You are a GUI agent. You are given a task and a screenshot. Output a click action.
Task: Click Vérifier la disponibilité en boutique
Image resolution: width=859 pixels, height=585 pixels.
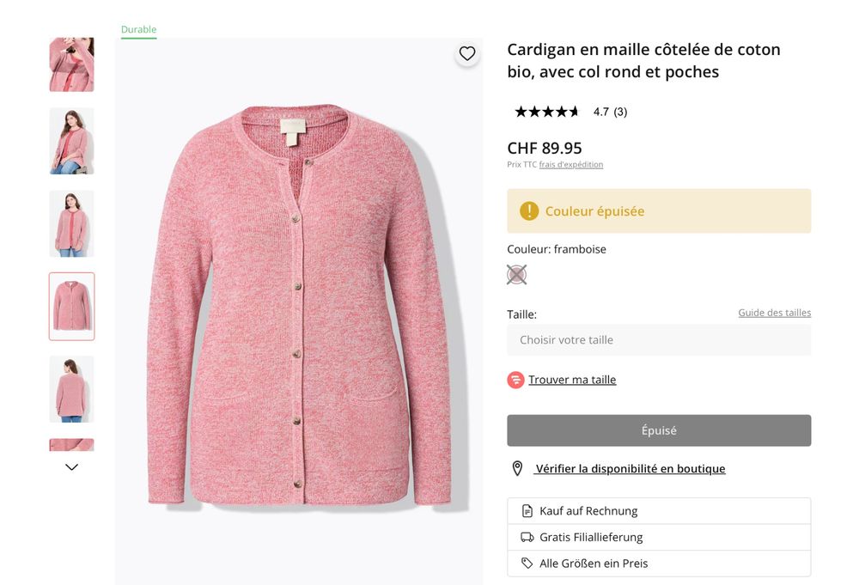click(x=631, y=469)
